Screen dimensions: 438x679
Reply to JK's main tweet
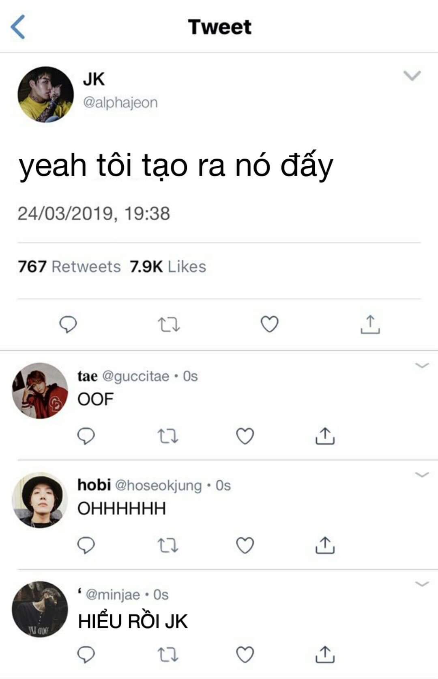click(68, 325)
